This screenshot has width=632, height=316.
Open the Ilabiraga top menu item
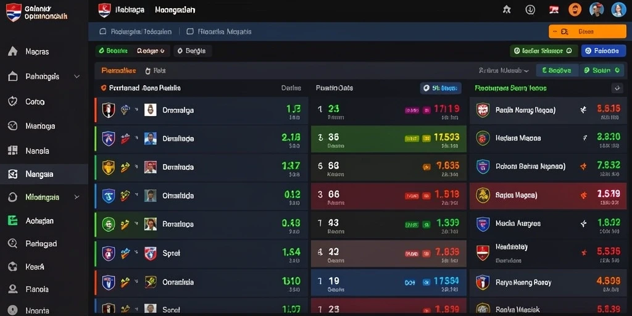[130, 10]
